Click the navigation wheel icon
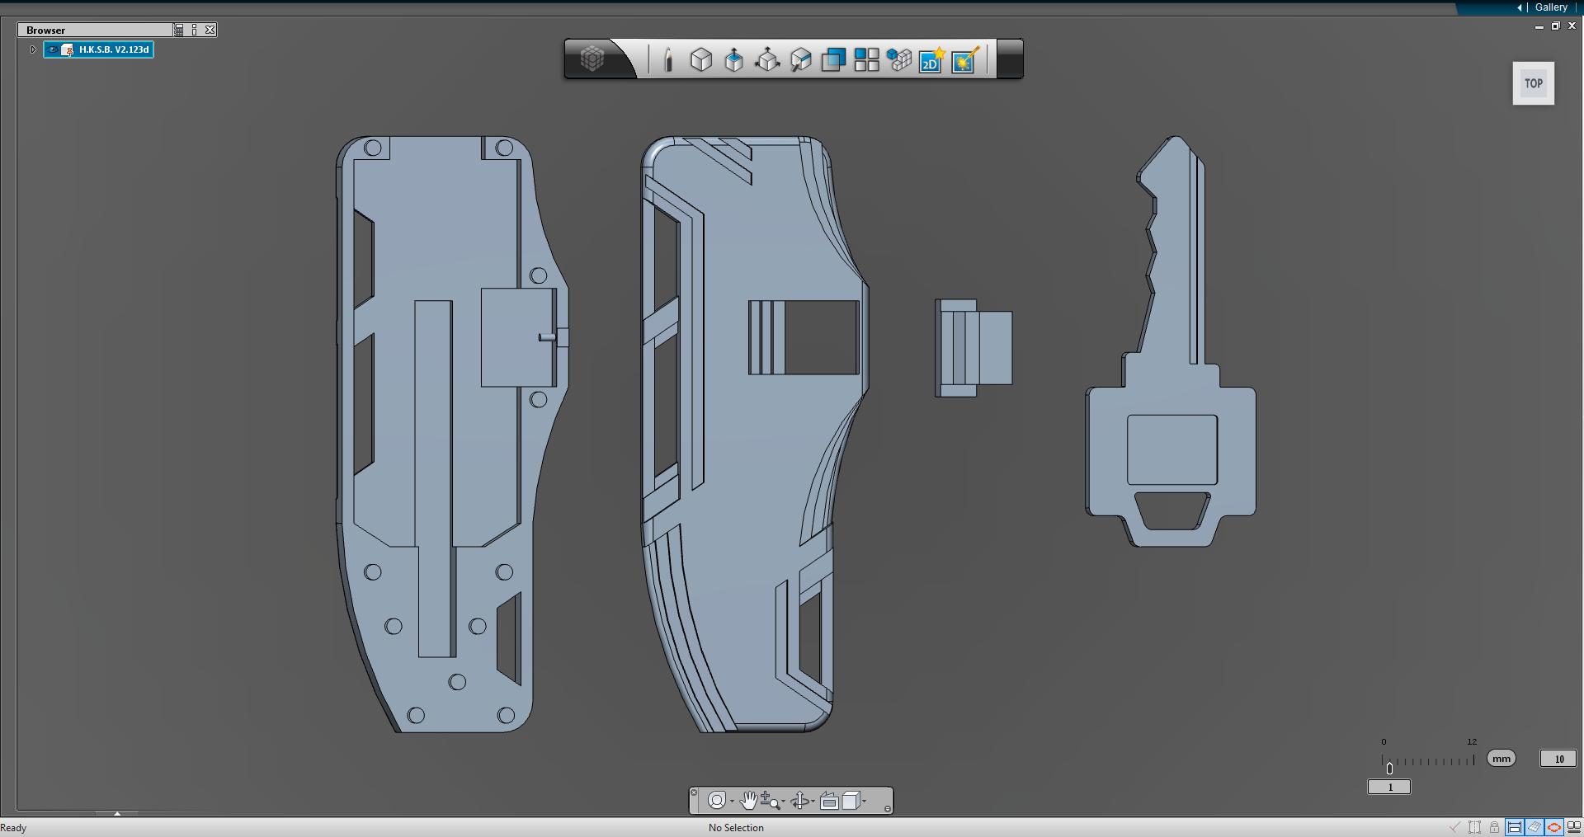The height and width of the screenshot is (837, 1584). coord(717,800)
